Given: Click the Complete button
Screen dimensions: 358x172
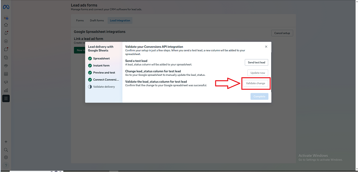Looking at the screenshot, I should pyautogui.click(x=259, y=97).
